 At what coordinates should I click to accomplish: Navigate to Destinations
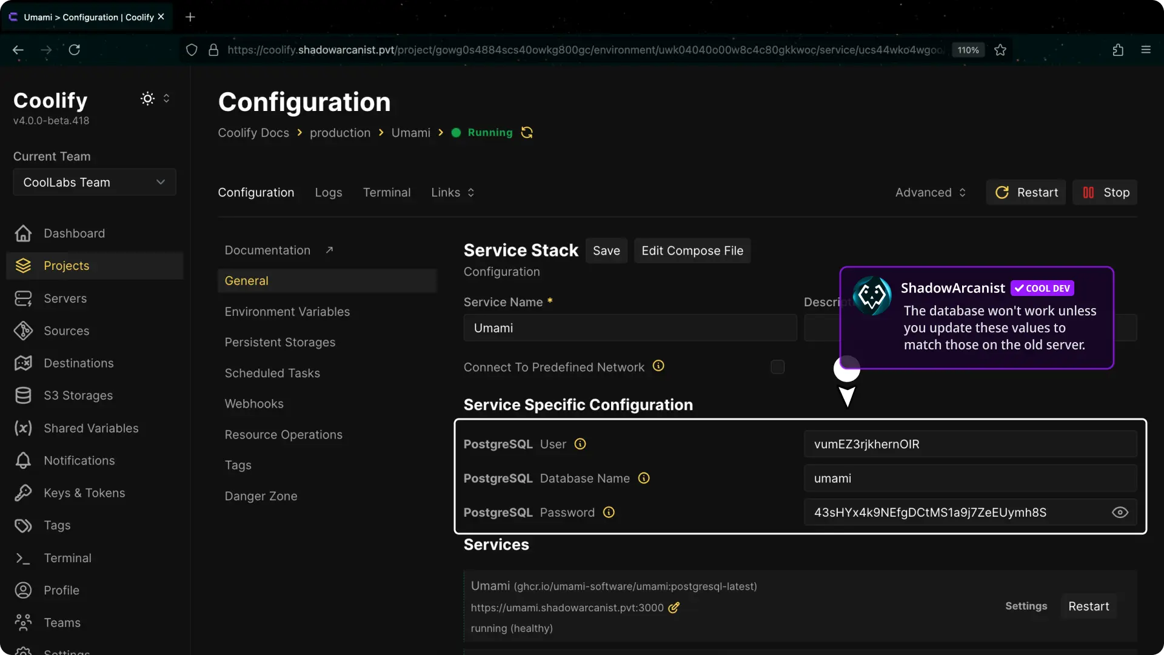coord(78,363)
